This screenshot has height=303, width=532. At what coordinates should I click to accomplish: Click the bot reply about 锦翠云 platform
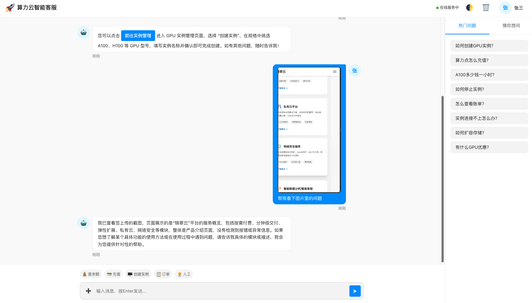[x=191, y=234]
